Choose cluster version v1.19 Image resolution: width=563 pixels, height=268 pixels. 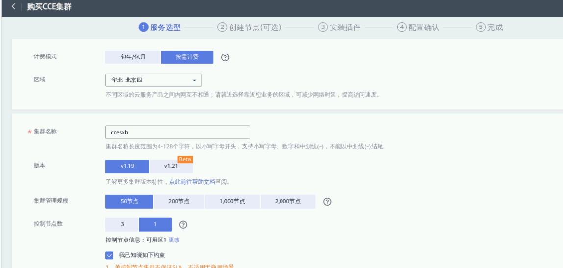(x=127, y=166)
